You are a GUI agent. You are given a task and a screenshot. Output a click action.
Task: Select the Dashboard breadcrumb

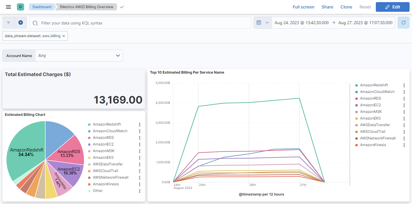coord(42,7)
